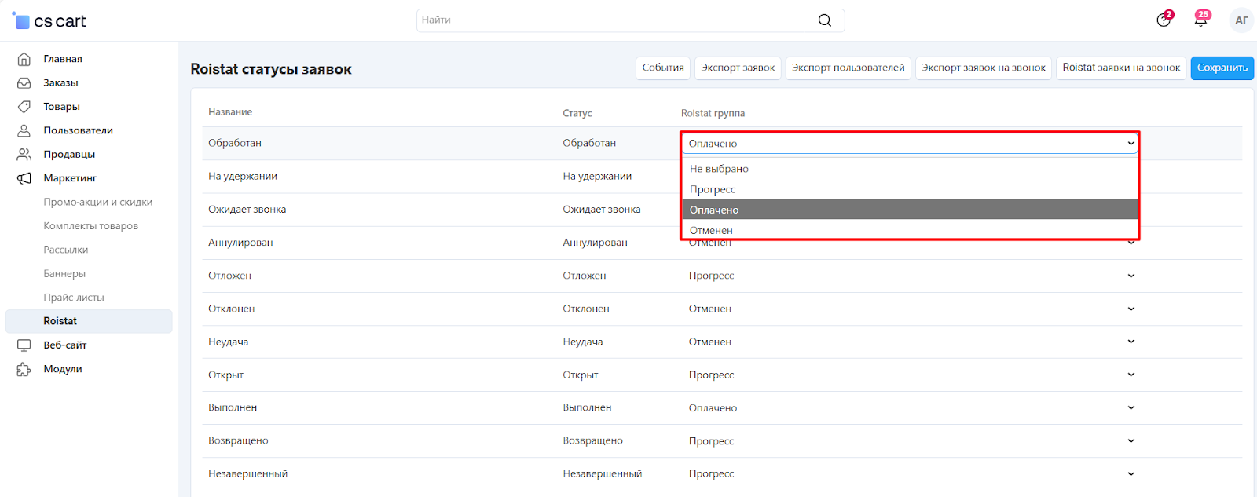Image resolution: width=1257 pixels, height=497 pixels.
Task: Choose 'Прогресс' in the open dropdown list
Action: coord(910,189)
